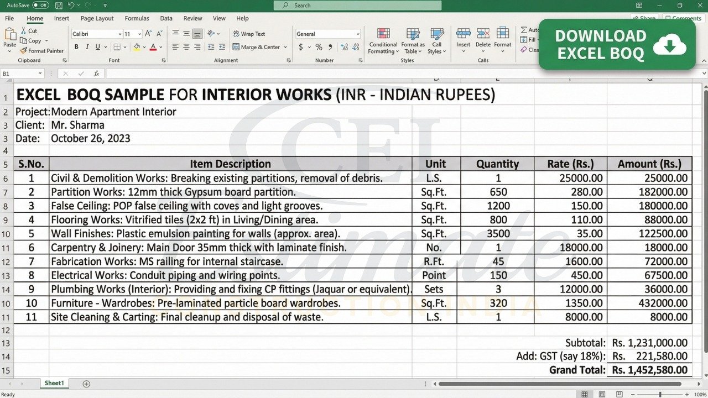The height and width of the screenshot is (398, 708).
Task: Open the font size dropdown showing 11
Action: click(139, 34)
